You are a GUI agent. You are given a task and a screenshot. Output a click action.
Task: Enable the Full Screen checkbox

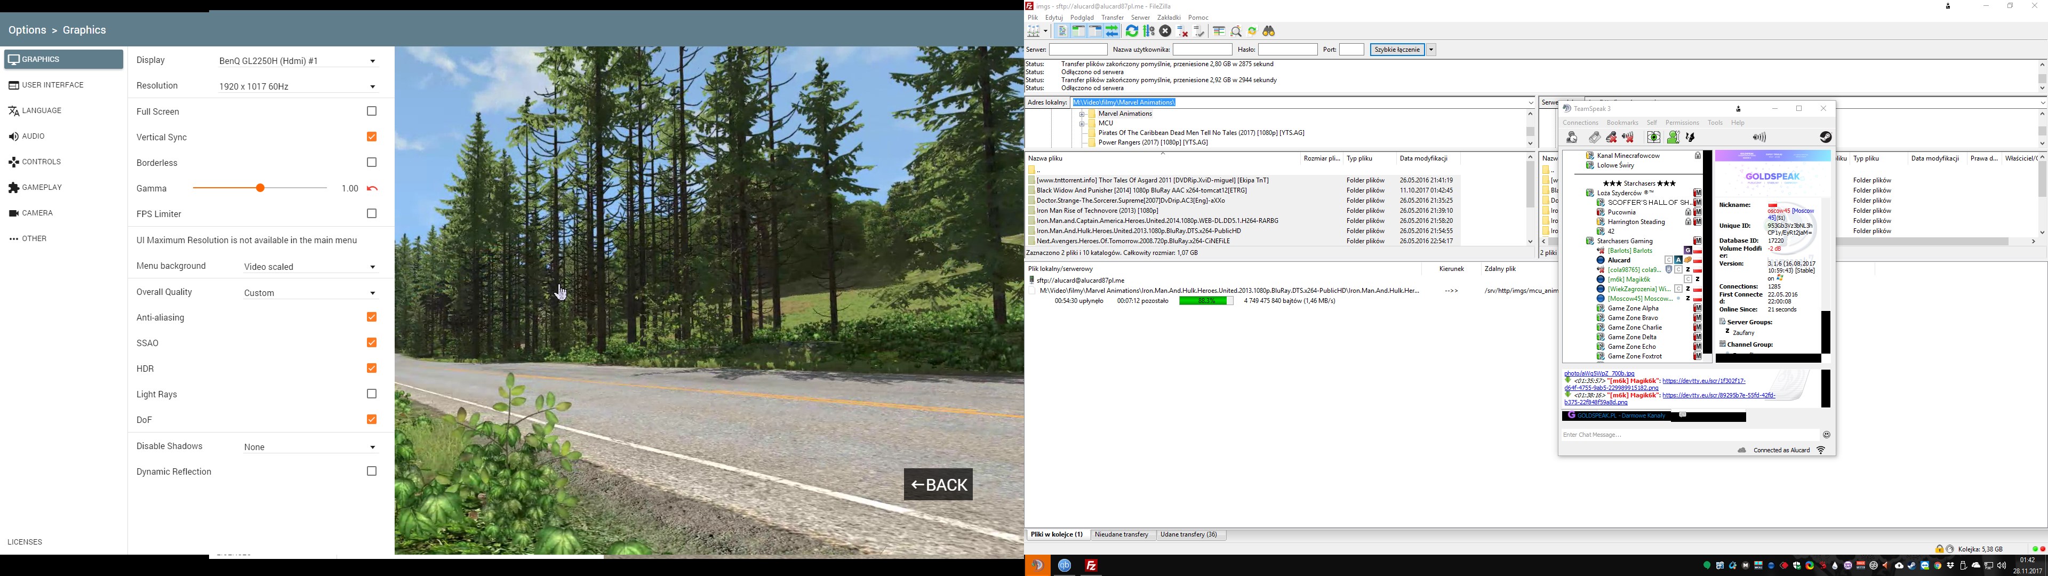[371, 111]
